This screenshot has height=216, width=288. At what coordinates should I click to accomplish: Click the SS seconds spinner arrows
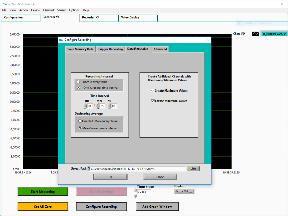[x=110, y=106]
